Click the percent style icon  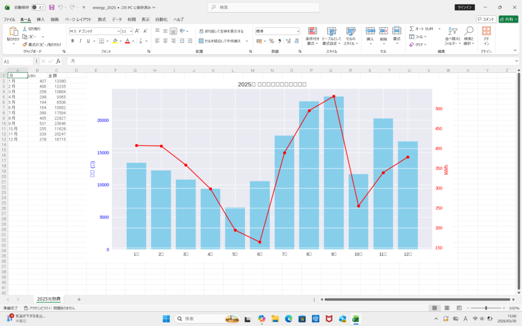tap(271, 41)
